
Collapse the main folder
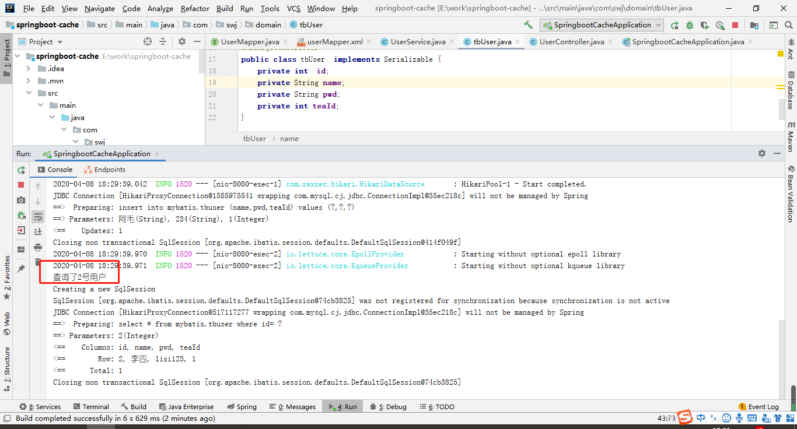pos(40,106)
